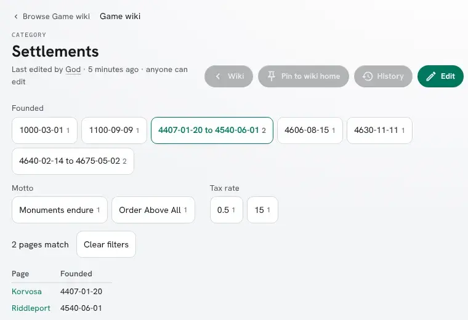Click the back chevron beside Browse Game wiki
468x320 pixels.
pyautogui.click(x=16, y=17)
